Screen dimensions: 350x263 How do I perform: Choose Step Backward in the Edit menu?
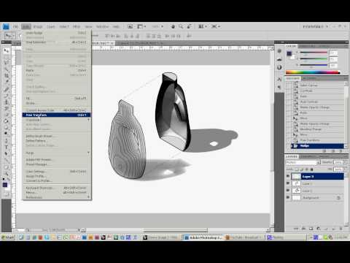(x=57, y=42)
